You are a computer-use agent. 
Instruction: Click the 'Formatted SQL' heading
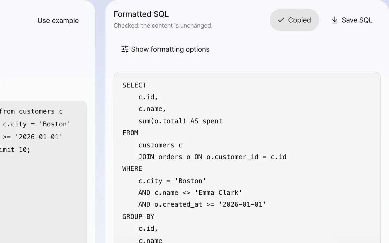click(141, 14)
